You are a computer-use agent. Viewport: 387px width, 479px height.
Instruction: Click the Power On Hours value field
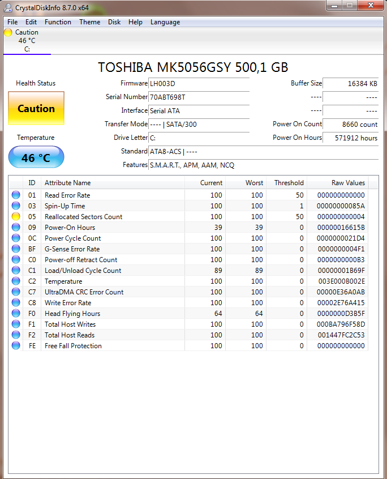pyautogui.click(x=351, y=138)
